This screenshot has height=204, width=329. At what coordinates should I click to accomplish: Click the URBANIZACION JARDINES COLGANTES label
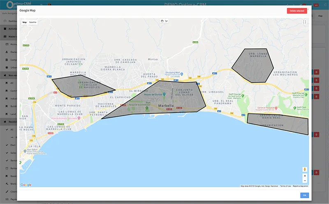[74, 62]
